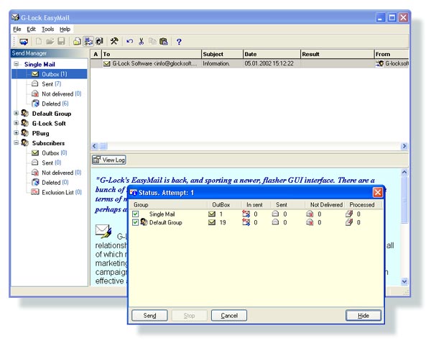Click the Default Group people icon in tree
The image size is (431, 346).
pos(24,113)
